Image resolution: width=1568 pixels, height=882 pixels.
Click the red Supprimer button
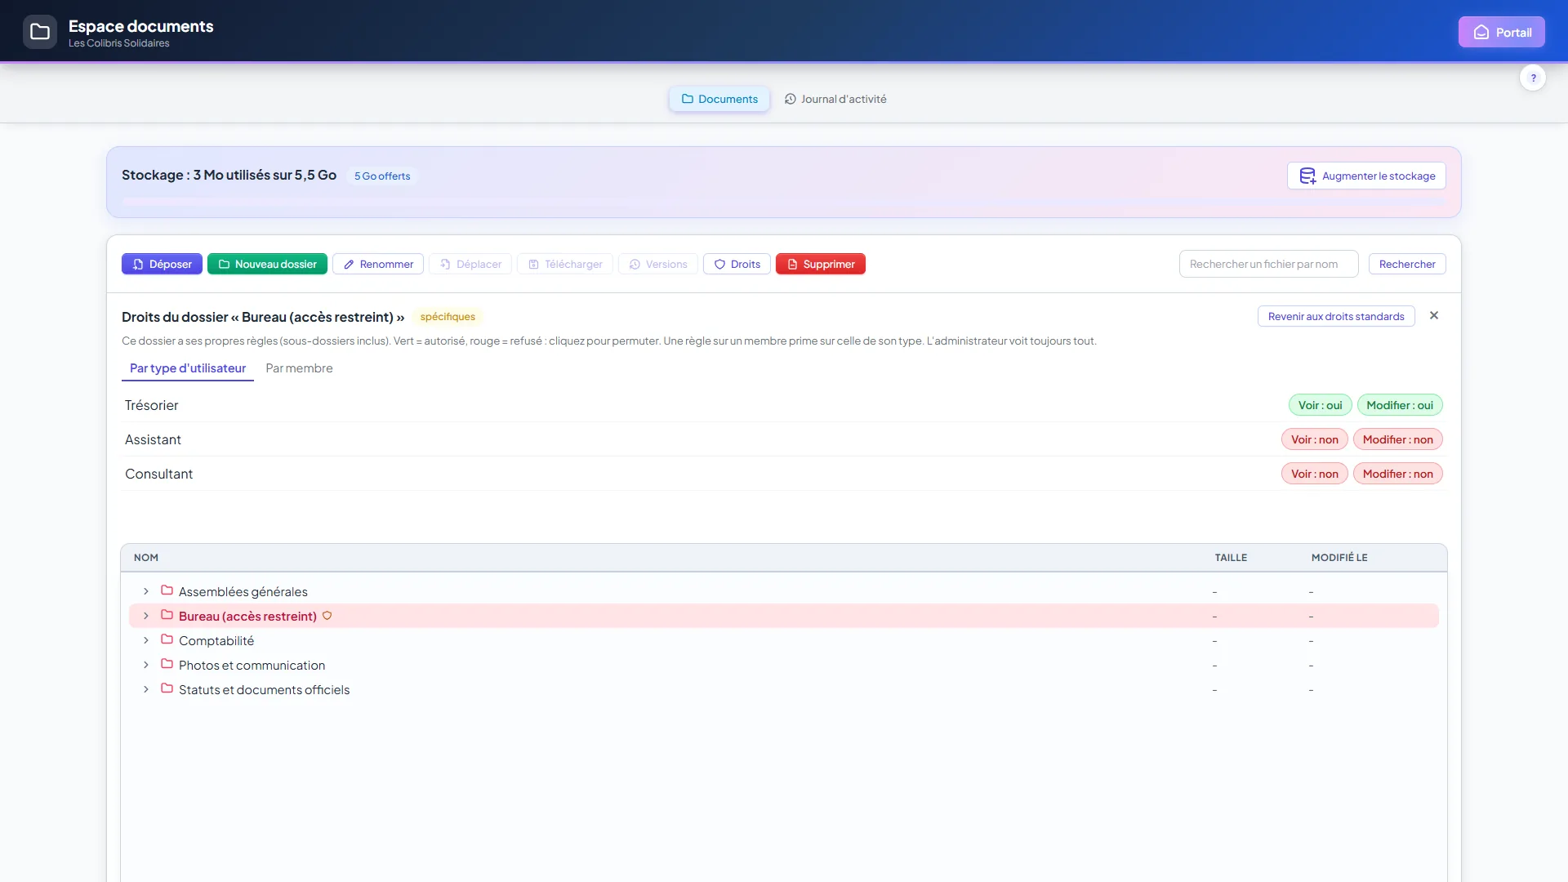pos(820,264)
